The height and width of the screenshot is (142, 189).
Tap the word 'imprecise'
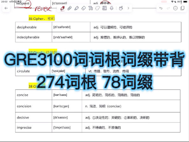click(24, 128)
